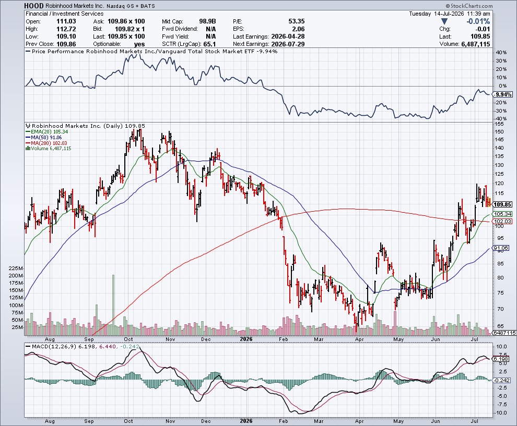The height and width of the screenshot is (426, 517).
Task: Click the Low value 109.10
Action: click(x=66, y=36)
